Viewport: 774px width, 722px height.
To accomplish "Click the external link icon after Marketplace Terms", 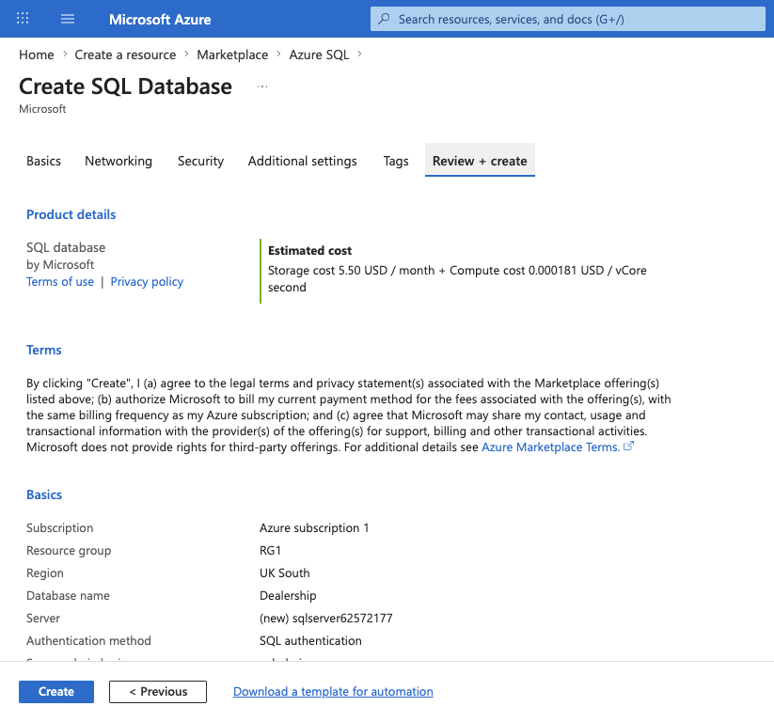I will click(x=628, y=447).
